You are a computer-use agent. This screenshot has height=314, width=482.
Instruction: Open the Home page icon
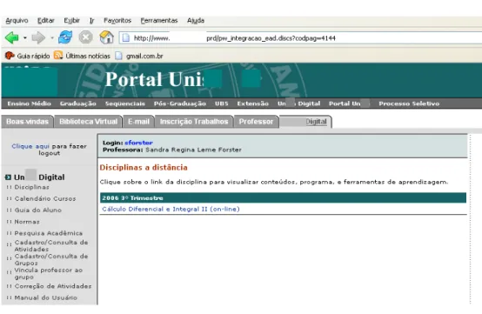coord(106,37)
